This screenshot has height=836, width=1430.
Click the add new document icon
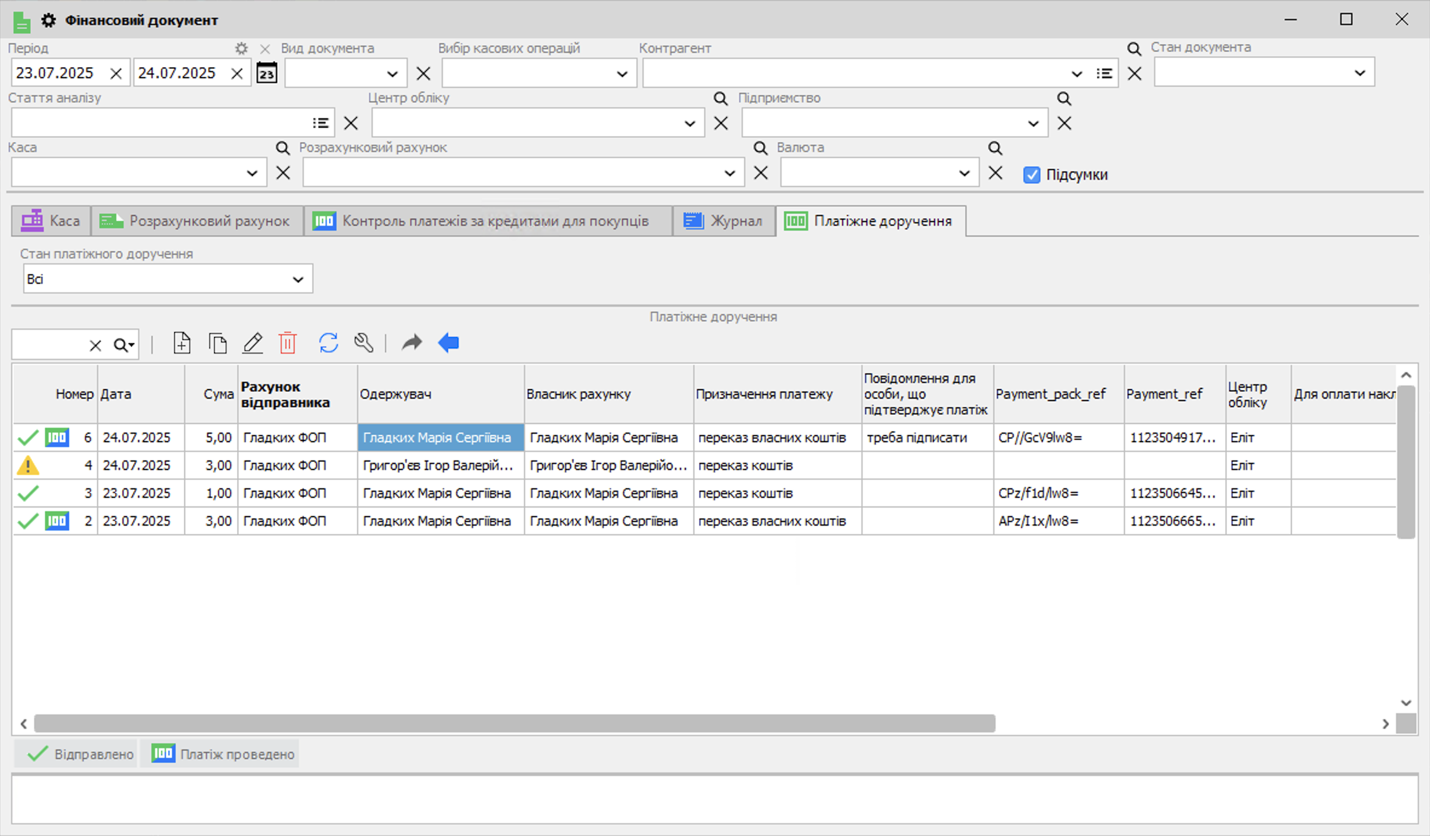click(181, 343)
